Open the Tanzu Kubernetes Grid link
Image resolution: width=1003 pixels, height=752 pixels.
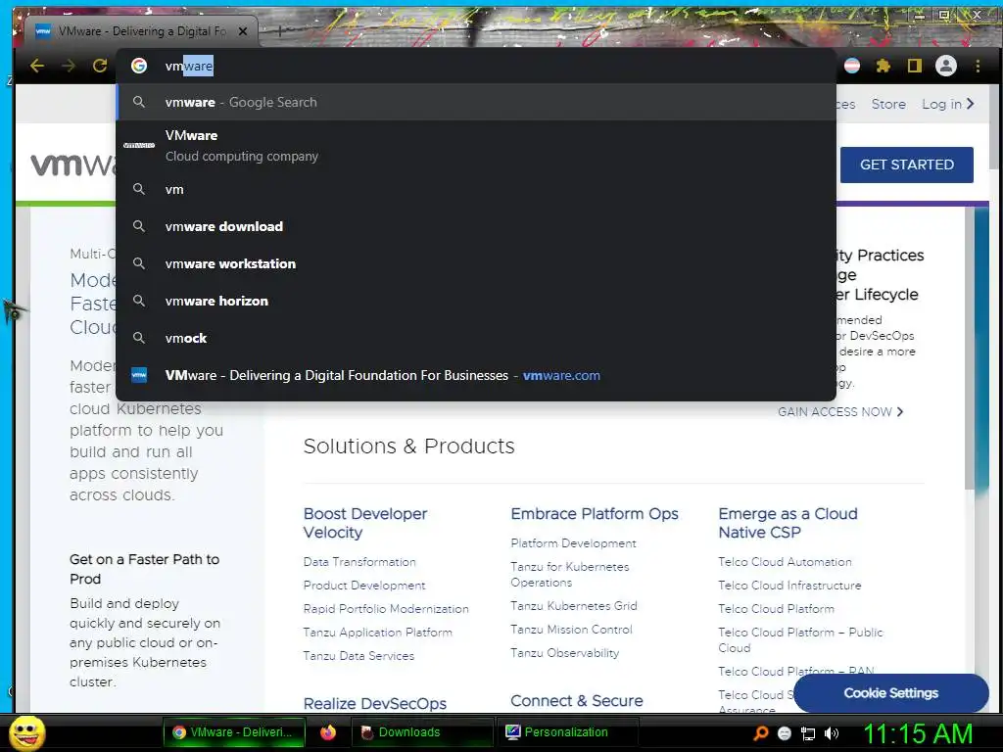[574, 605]
